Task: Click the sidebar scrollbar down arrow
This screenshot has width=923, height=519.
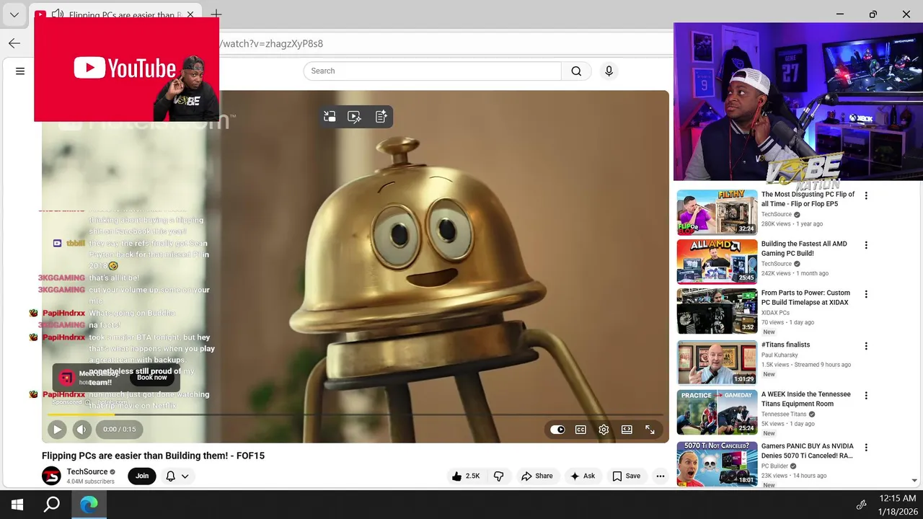Action: point(914,480)
